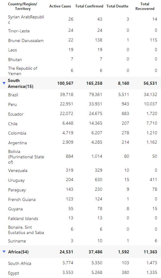
Task: Click the Total Recovered column header
Action: [x=145, y=6]
